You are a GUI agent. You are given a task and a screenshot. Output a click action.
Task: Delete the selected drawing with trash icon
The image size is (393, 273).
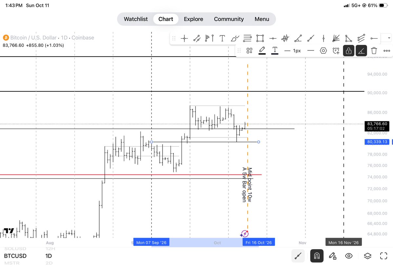point(374,50)
